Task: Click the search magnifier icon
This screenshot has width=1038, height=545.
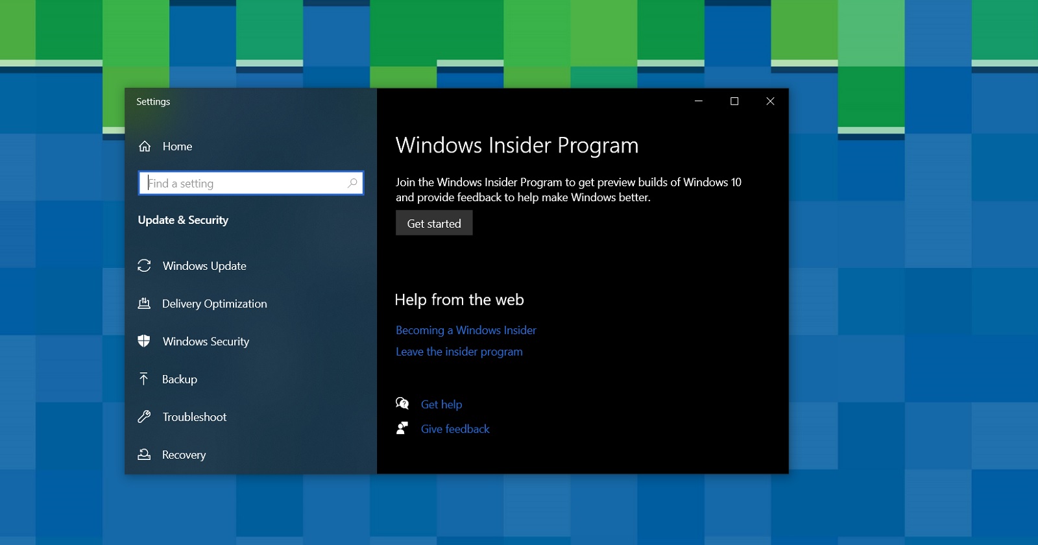Action: point(352,183)
